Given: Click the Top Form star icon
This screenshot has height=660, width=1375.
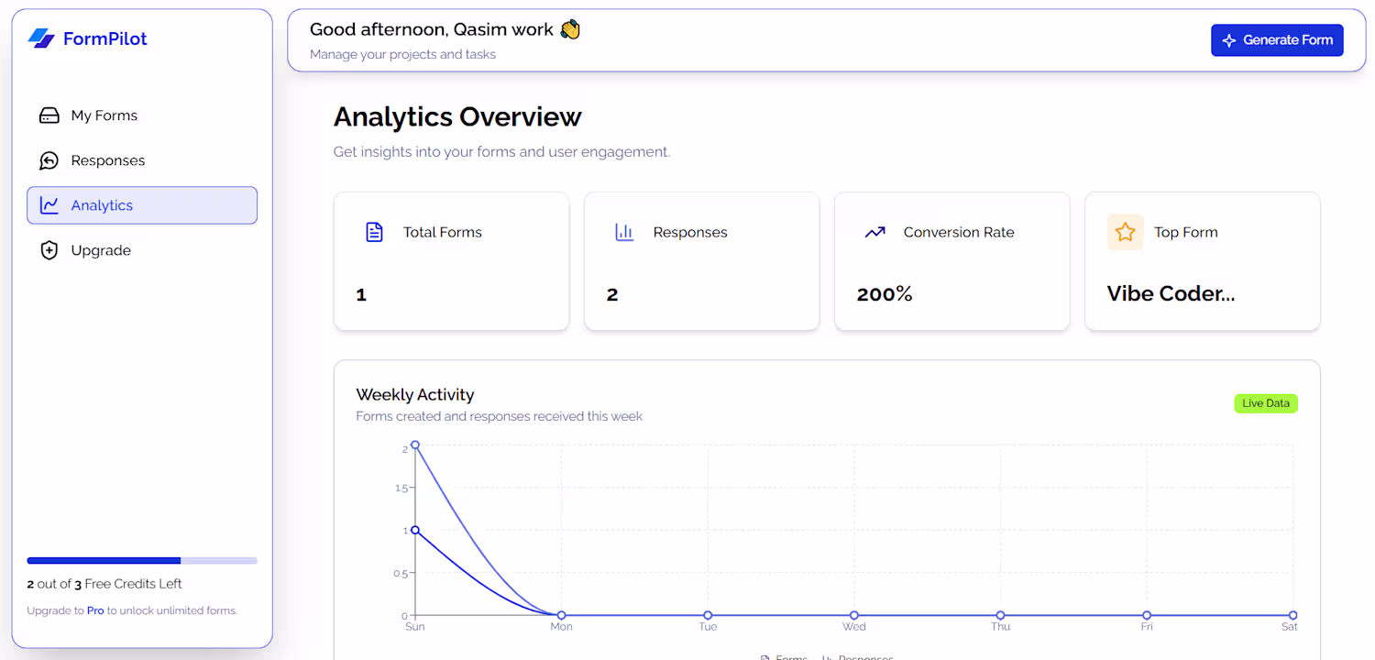Looking at the screenshot, I should tap(1125, 232).
